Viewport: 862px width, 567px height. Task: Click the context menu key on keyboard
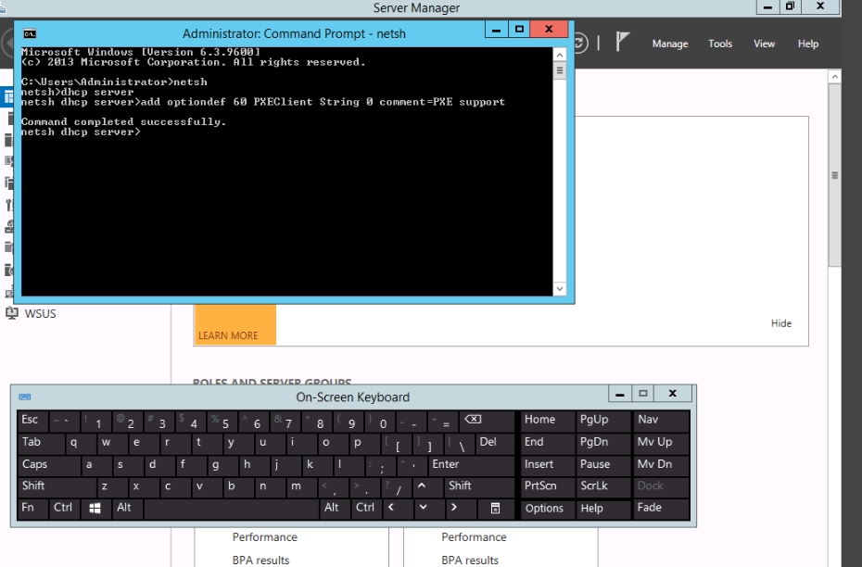click(495, 509)
